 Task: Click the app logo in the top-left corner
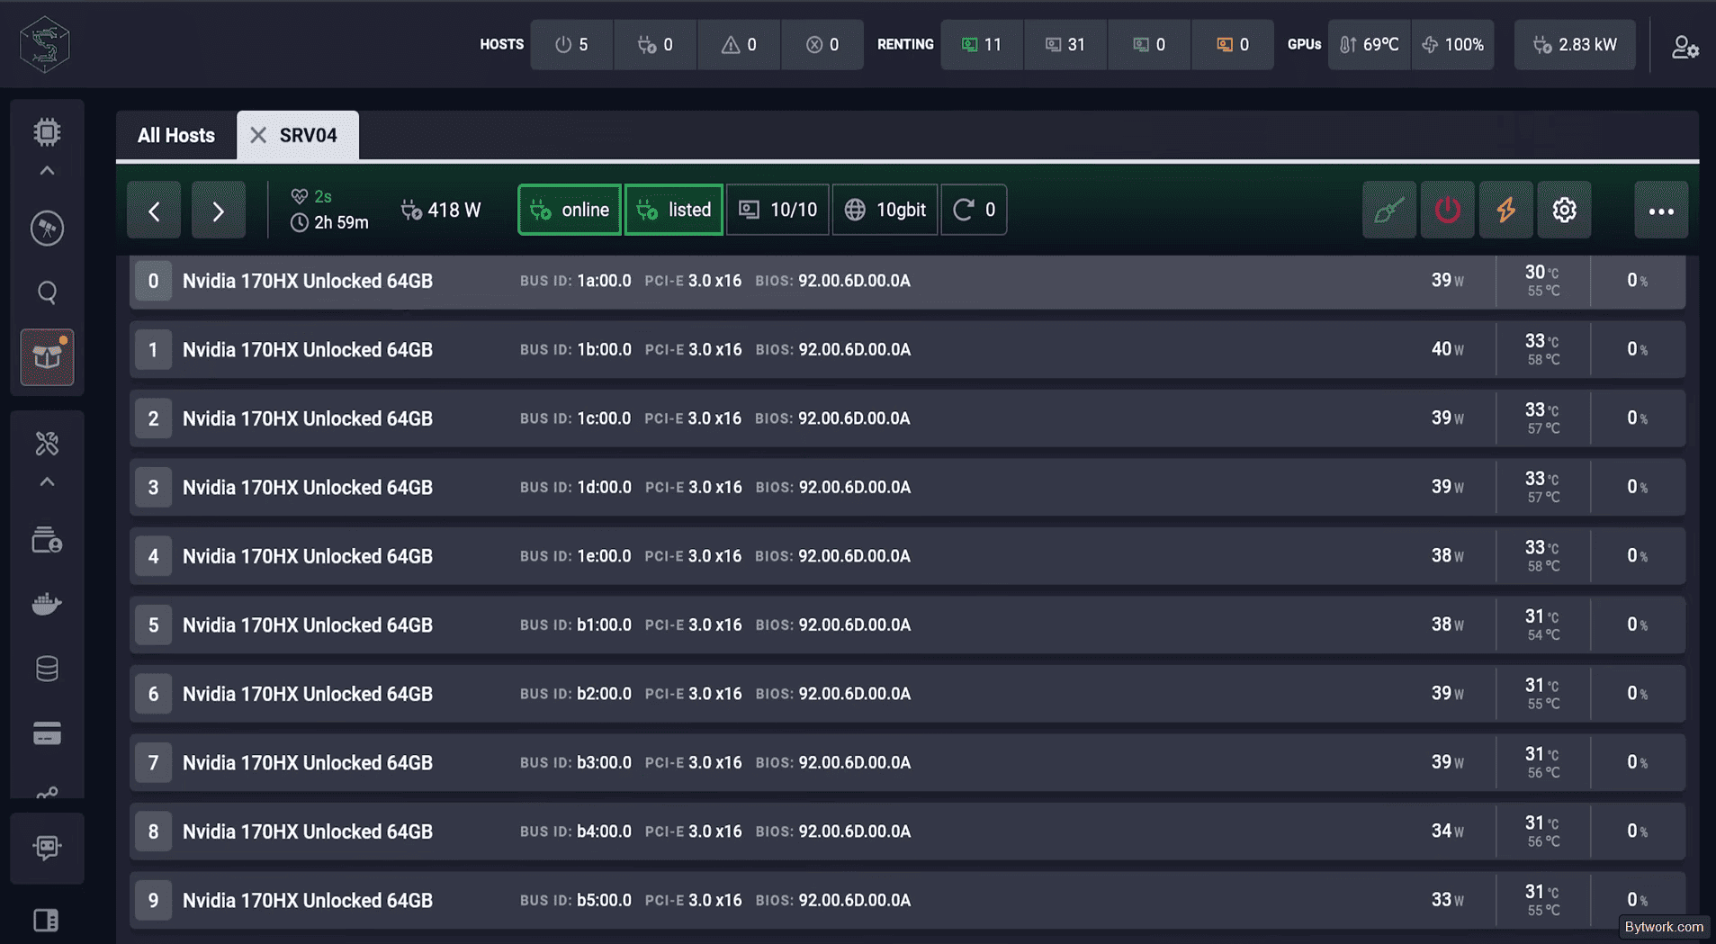(45, 44)
